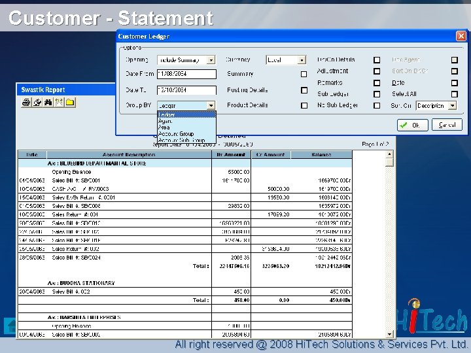This screenshot has width=471, height=353.
Task: Select Account Group in the Group By list
Action: click(x=186, y=133)
